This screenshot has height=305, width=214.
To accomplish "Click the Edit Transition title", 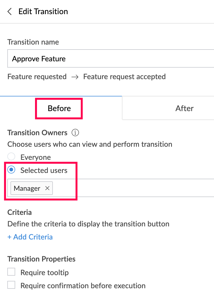I will click(43, 12).
